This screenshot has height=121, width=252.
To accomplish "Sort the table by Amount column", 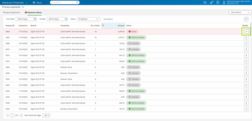I will [121, 26].
